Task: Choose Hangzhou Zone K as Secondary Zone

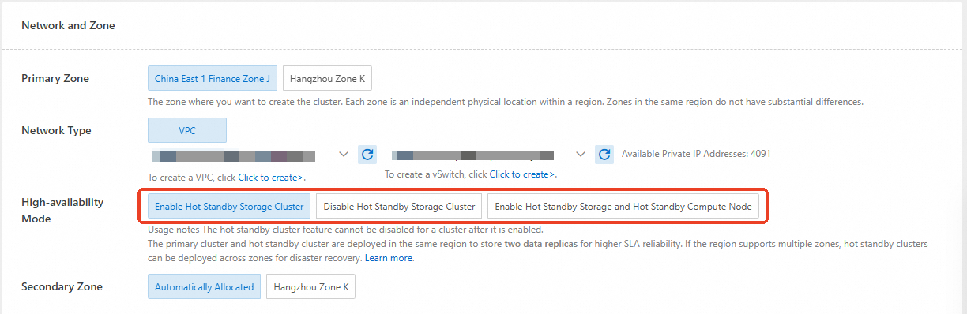Action: tap(311, 287)
